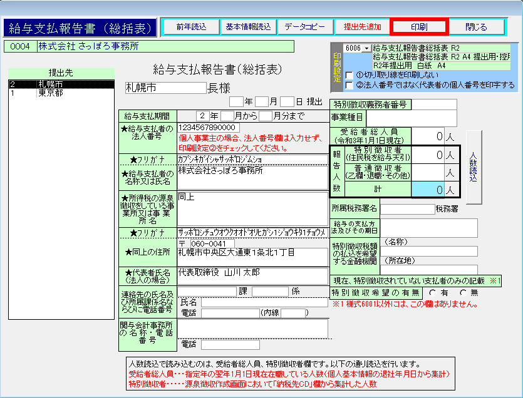523x398 pixels.
Task: Click the 法人番号 input field
Action: [x=209, y=128]
